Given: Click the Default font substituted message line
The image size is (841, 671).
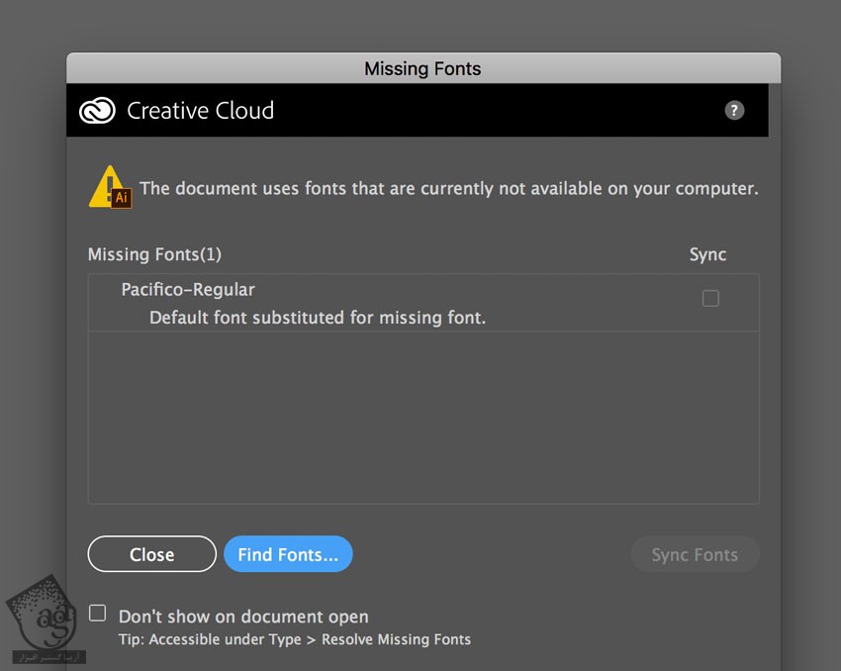Looking at the screenshot, I should click(317, 318).
